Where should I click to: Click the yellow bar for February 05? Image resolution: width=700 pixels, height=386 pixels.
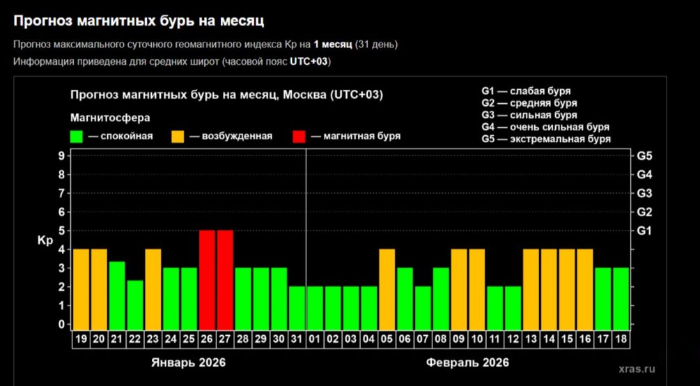[x=387, y=286]
